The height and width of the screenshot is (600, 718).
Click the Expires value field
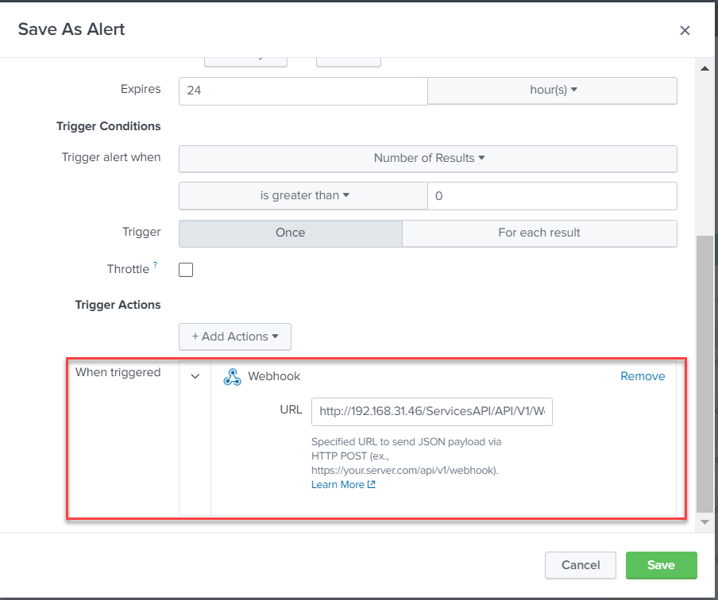click(303, 90)
